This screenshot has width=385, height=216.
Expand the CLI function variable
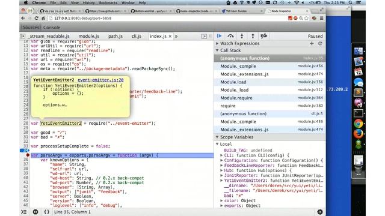pyautogui.click(x=221, y=155)
